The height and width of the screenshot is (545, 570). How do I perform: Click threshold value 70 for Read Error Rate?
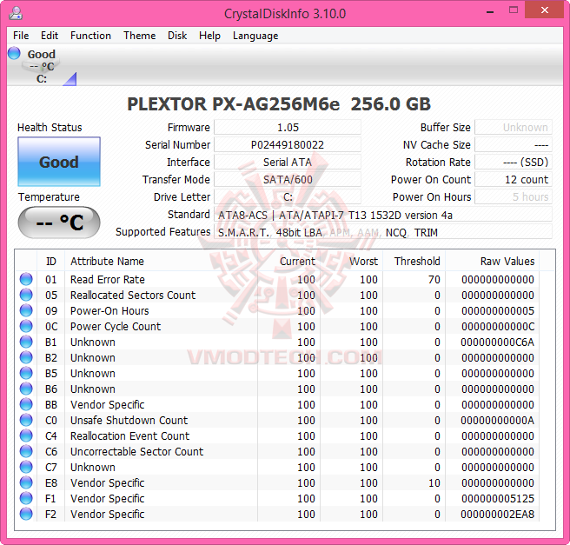pyautogui.click(x=434, y=280)
